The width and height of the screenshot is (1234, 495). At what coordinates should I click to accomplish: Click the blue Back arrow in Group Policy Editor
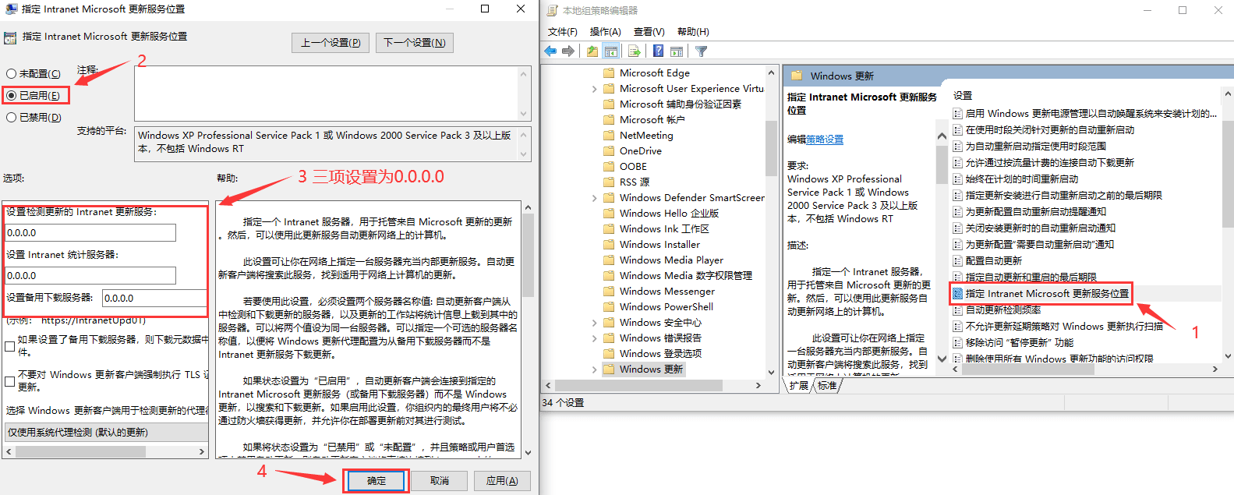pyautogui.click(x=550, y=51)
